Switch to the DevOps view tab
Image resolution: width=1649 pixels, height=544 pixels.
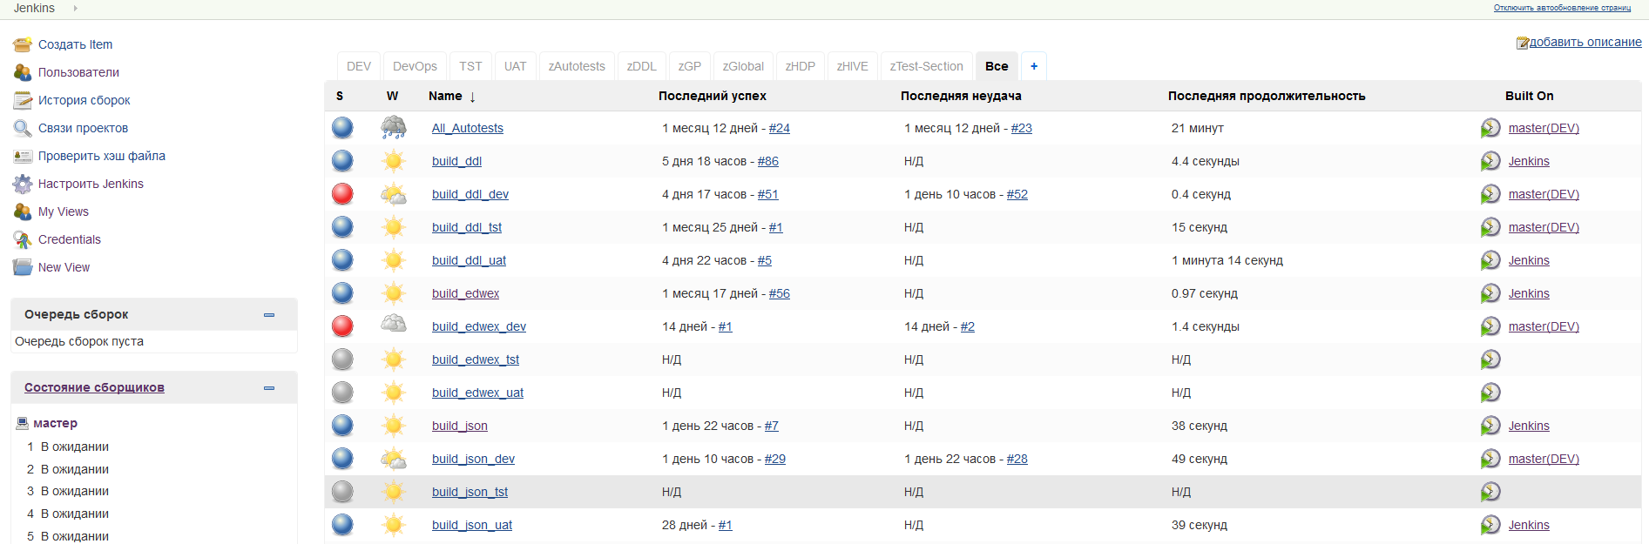pyautogui.click(x=415, y=66)
